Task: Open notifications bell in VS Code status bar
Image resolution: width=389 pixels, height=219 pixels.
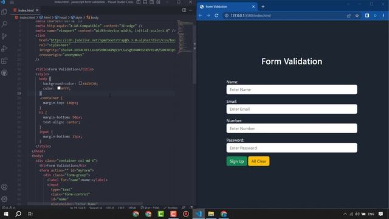Action: tap(191, 207)
